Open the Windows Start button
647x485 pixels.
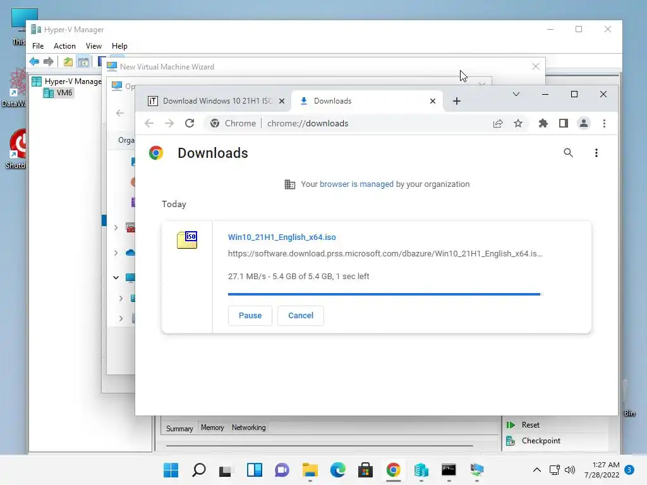(x=171, y=470)
